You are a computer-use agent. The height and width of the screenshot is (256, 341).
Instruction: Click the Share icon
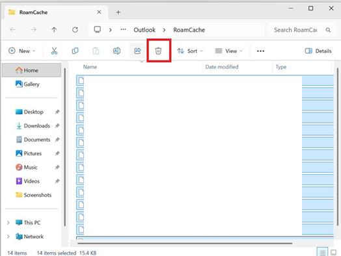(x=137, y=51)
